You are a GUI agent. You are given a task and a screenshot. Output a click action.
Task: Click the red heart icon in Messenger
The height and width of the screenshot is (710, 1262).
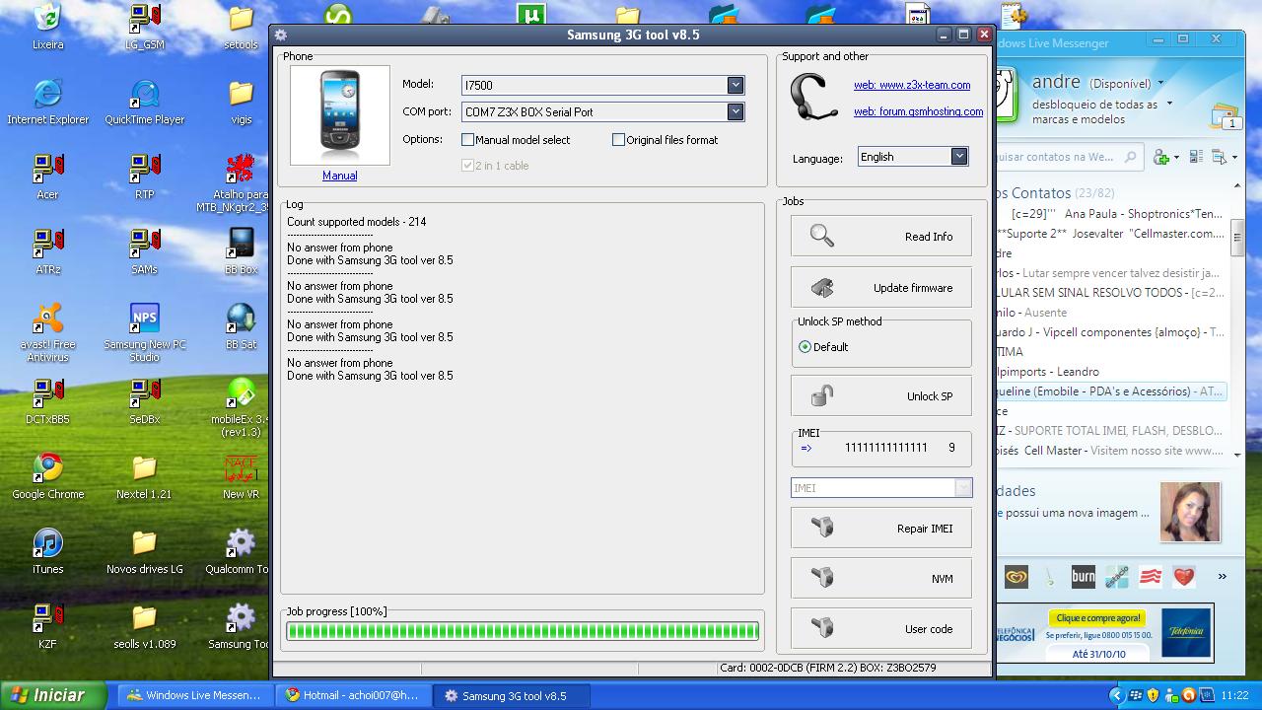point(1184,577)
